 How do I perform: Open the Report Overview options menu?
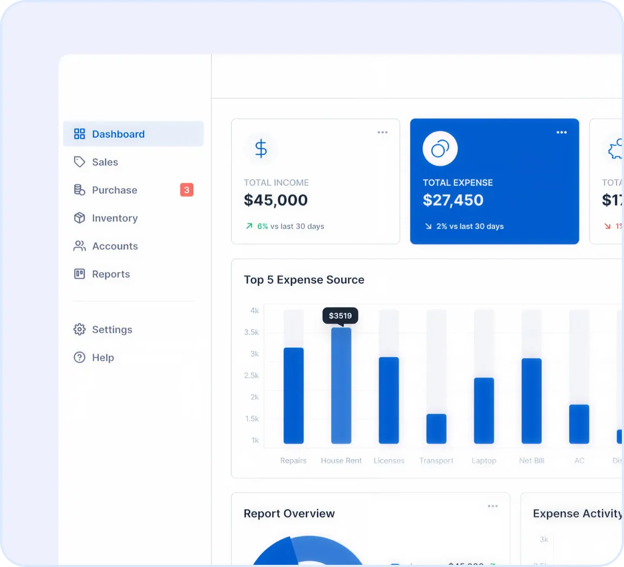(x=493, y=506)
